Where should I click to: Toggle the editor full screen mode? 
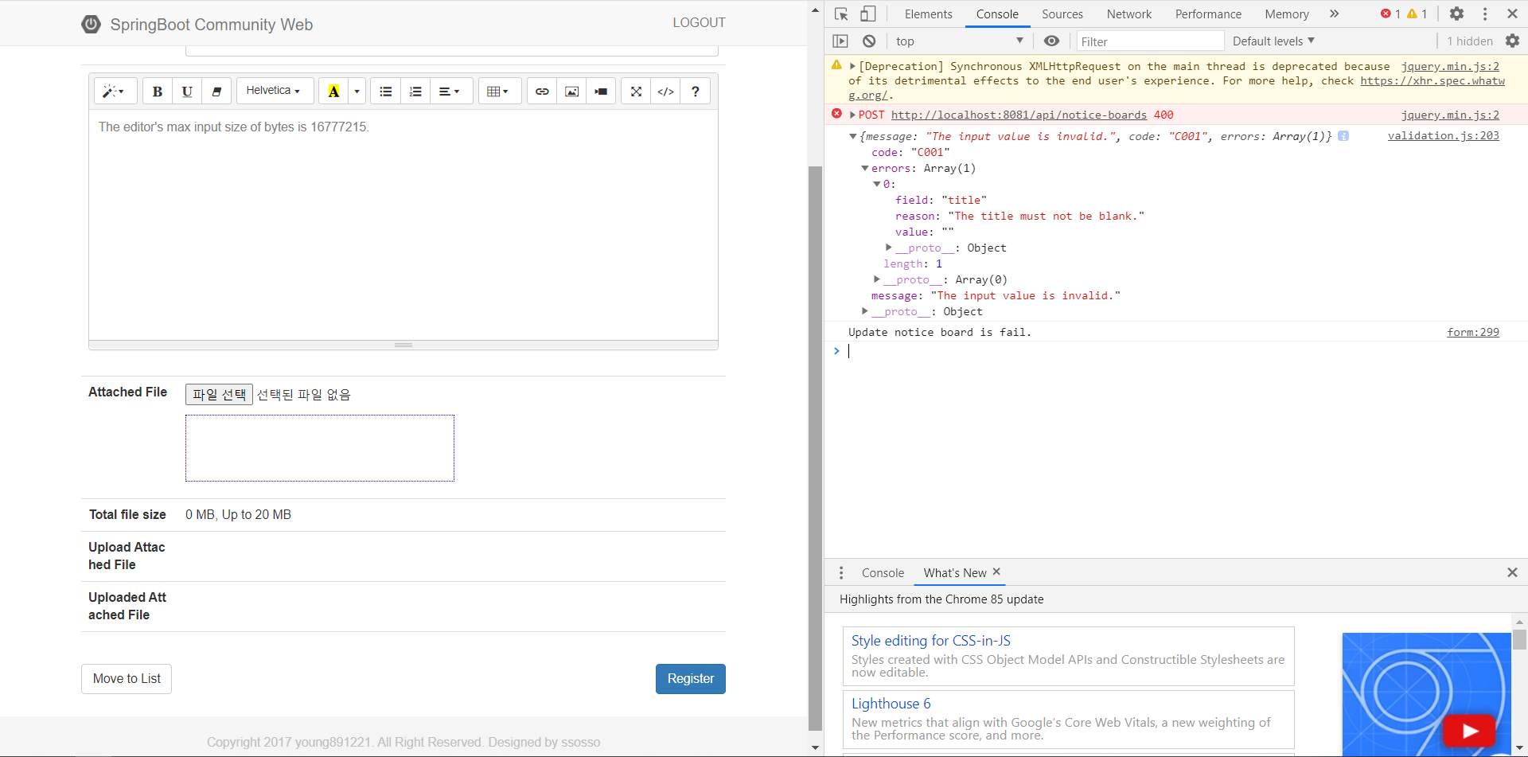[x=636, y=92]
